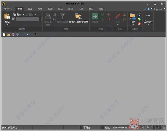Click the Copy (复制) icon
This screenshot has width=167, height=131.
tap(15, 14)
